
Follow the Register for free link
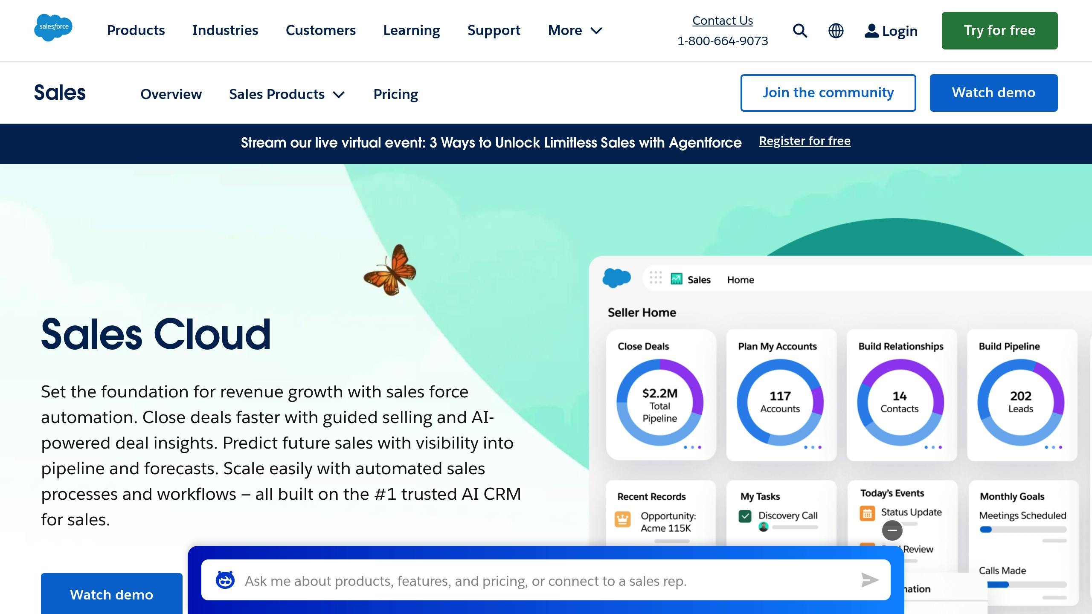pos(804,141)
